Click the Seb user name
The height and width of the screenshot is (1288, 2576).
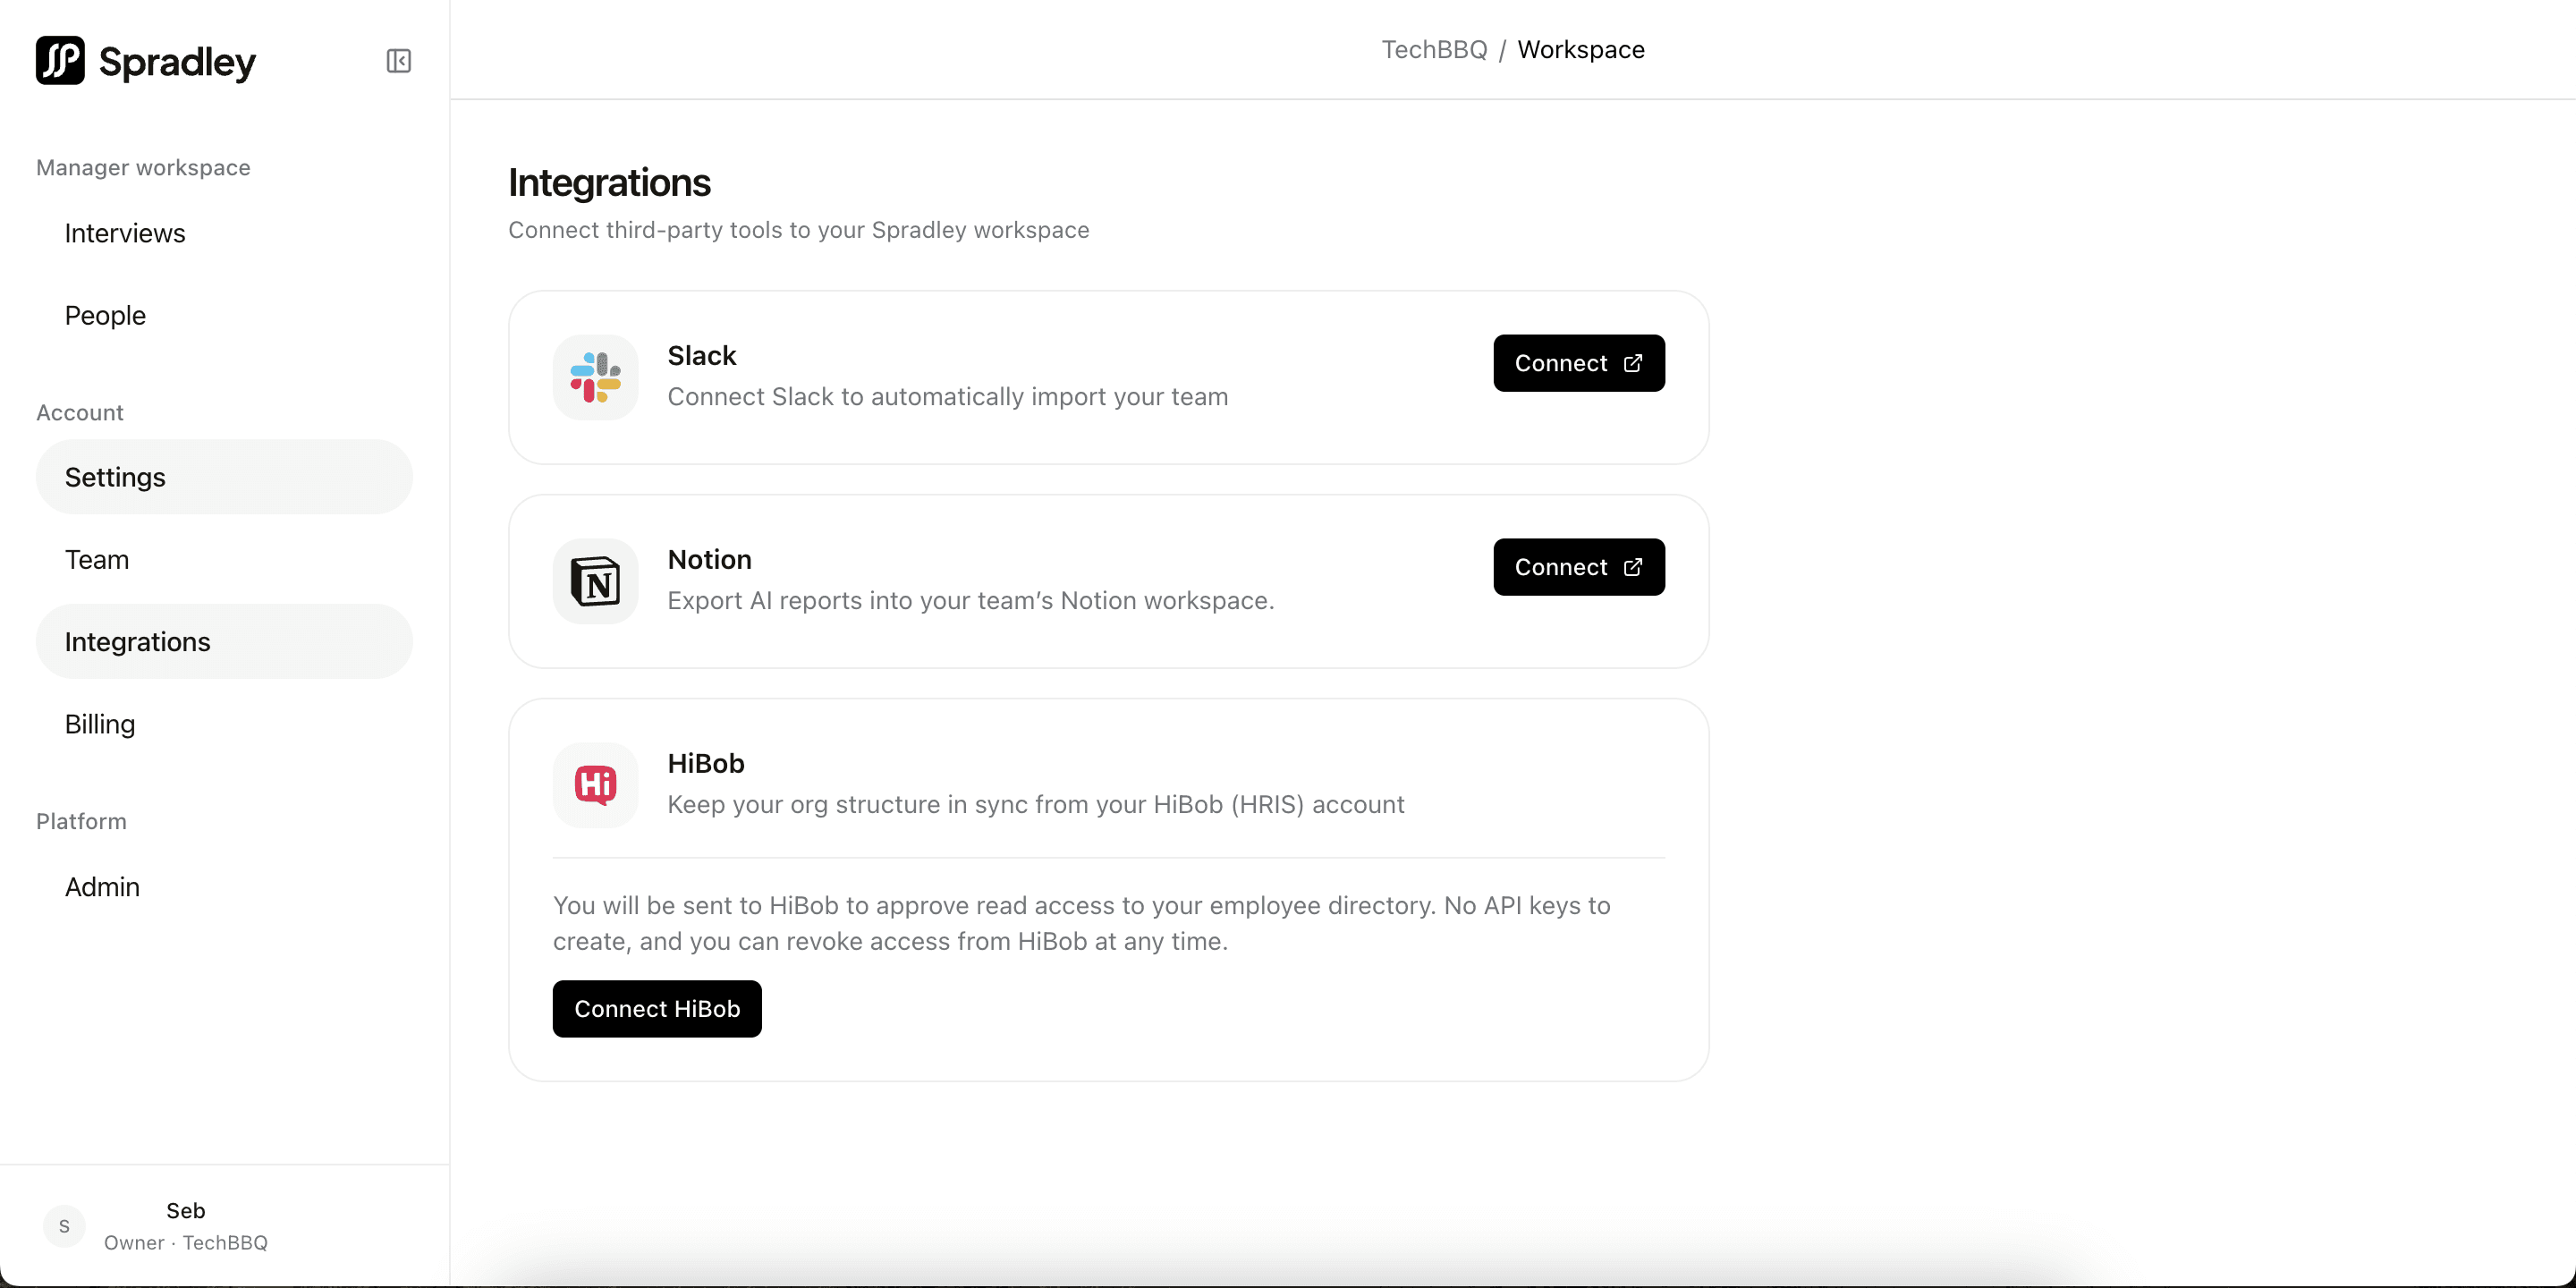186,1211
